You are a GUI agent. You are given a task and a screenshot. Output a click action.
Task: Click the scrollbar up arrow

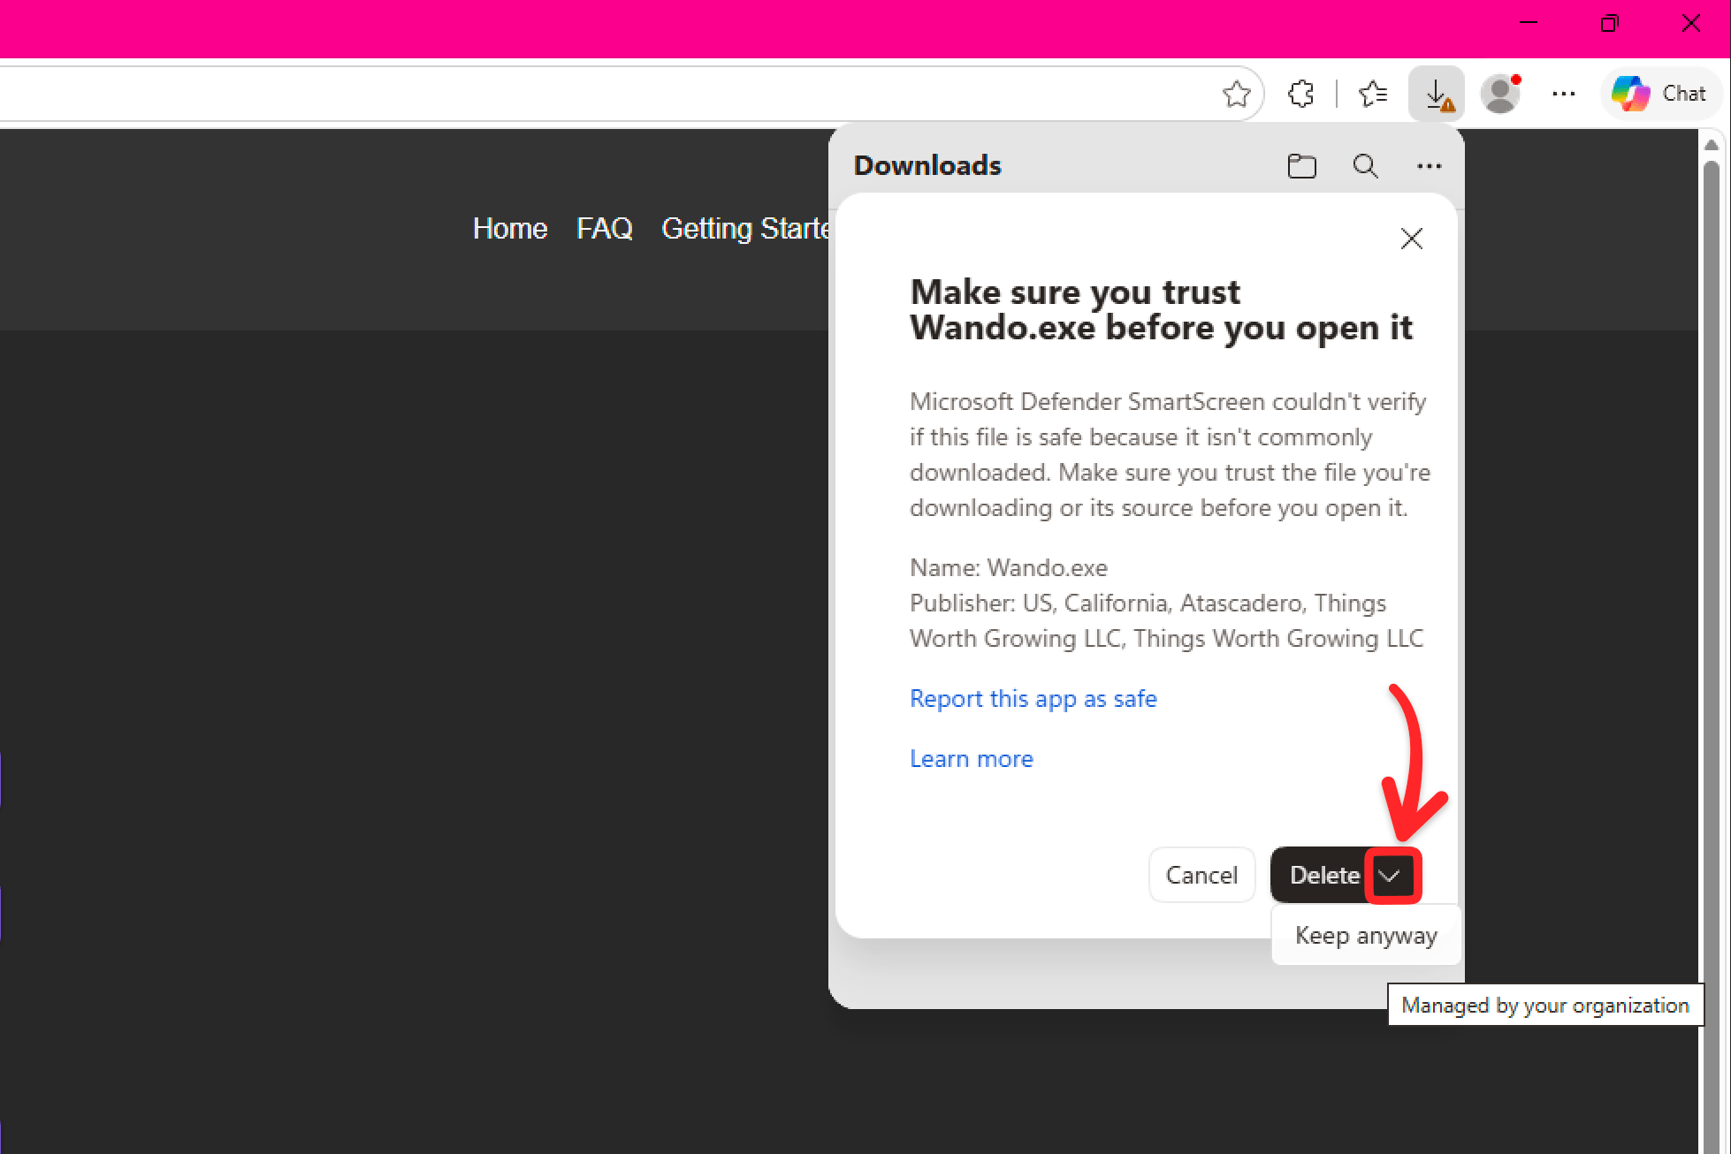[x=1712, y=144]
